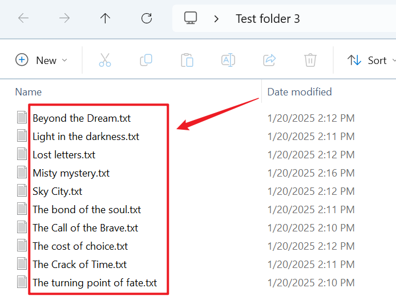Navigate up one folder level
Image resolution: width=396 pixels, height=304 pixels.
click(x=105, y=18)
